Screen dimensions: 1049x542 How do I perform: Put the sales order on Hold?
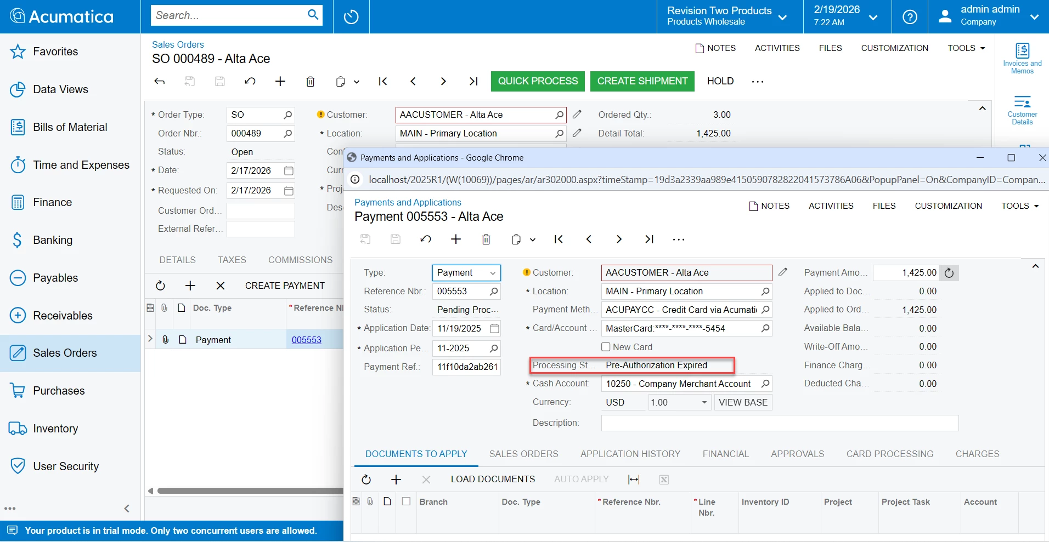720,81
